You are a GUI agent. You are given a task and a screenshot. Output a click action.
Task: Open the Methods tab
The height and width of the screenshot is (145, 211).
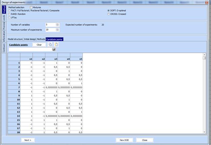pyautogui.click(x=41, y=39)
